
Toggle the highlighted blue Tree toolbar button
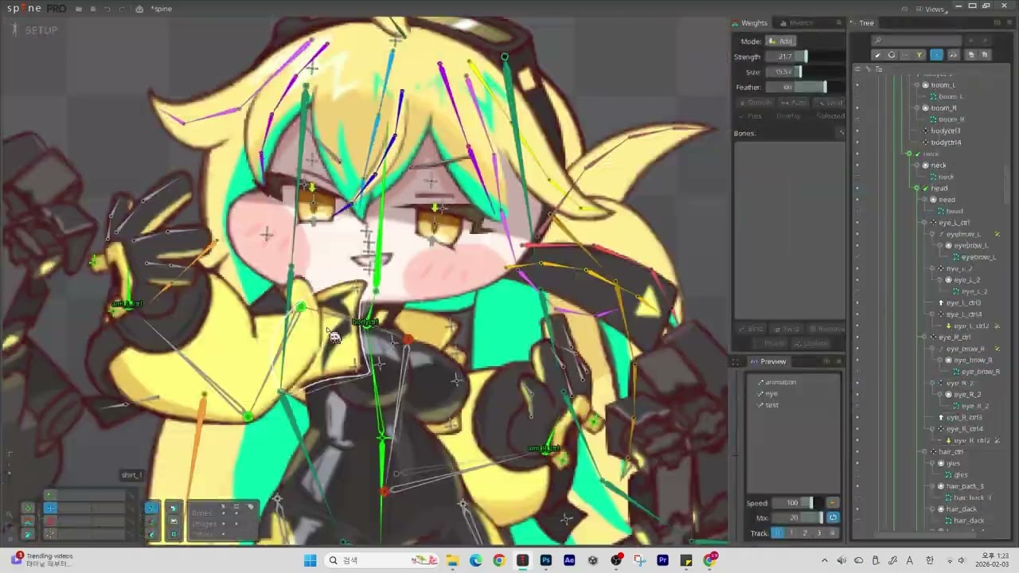[936, 55]
